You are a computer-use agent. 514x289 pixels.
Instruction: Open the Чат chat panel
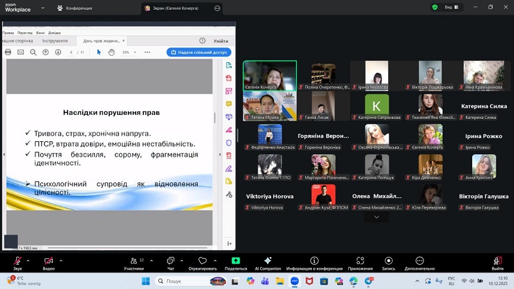coord(170,260)
